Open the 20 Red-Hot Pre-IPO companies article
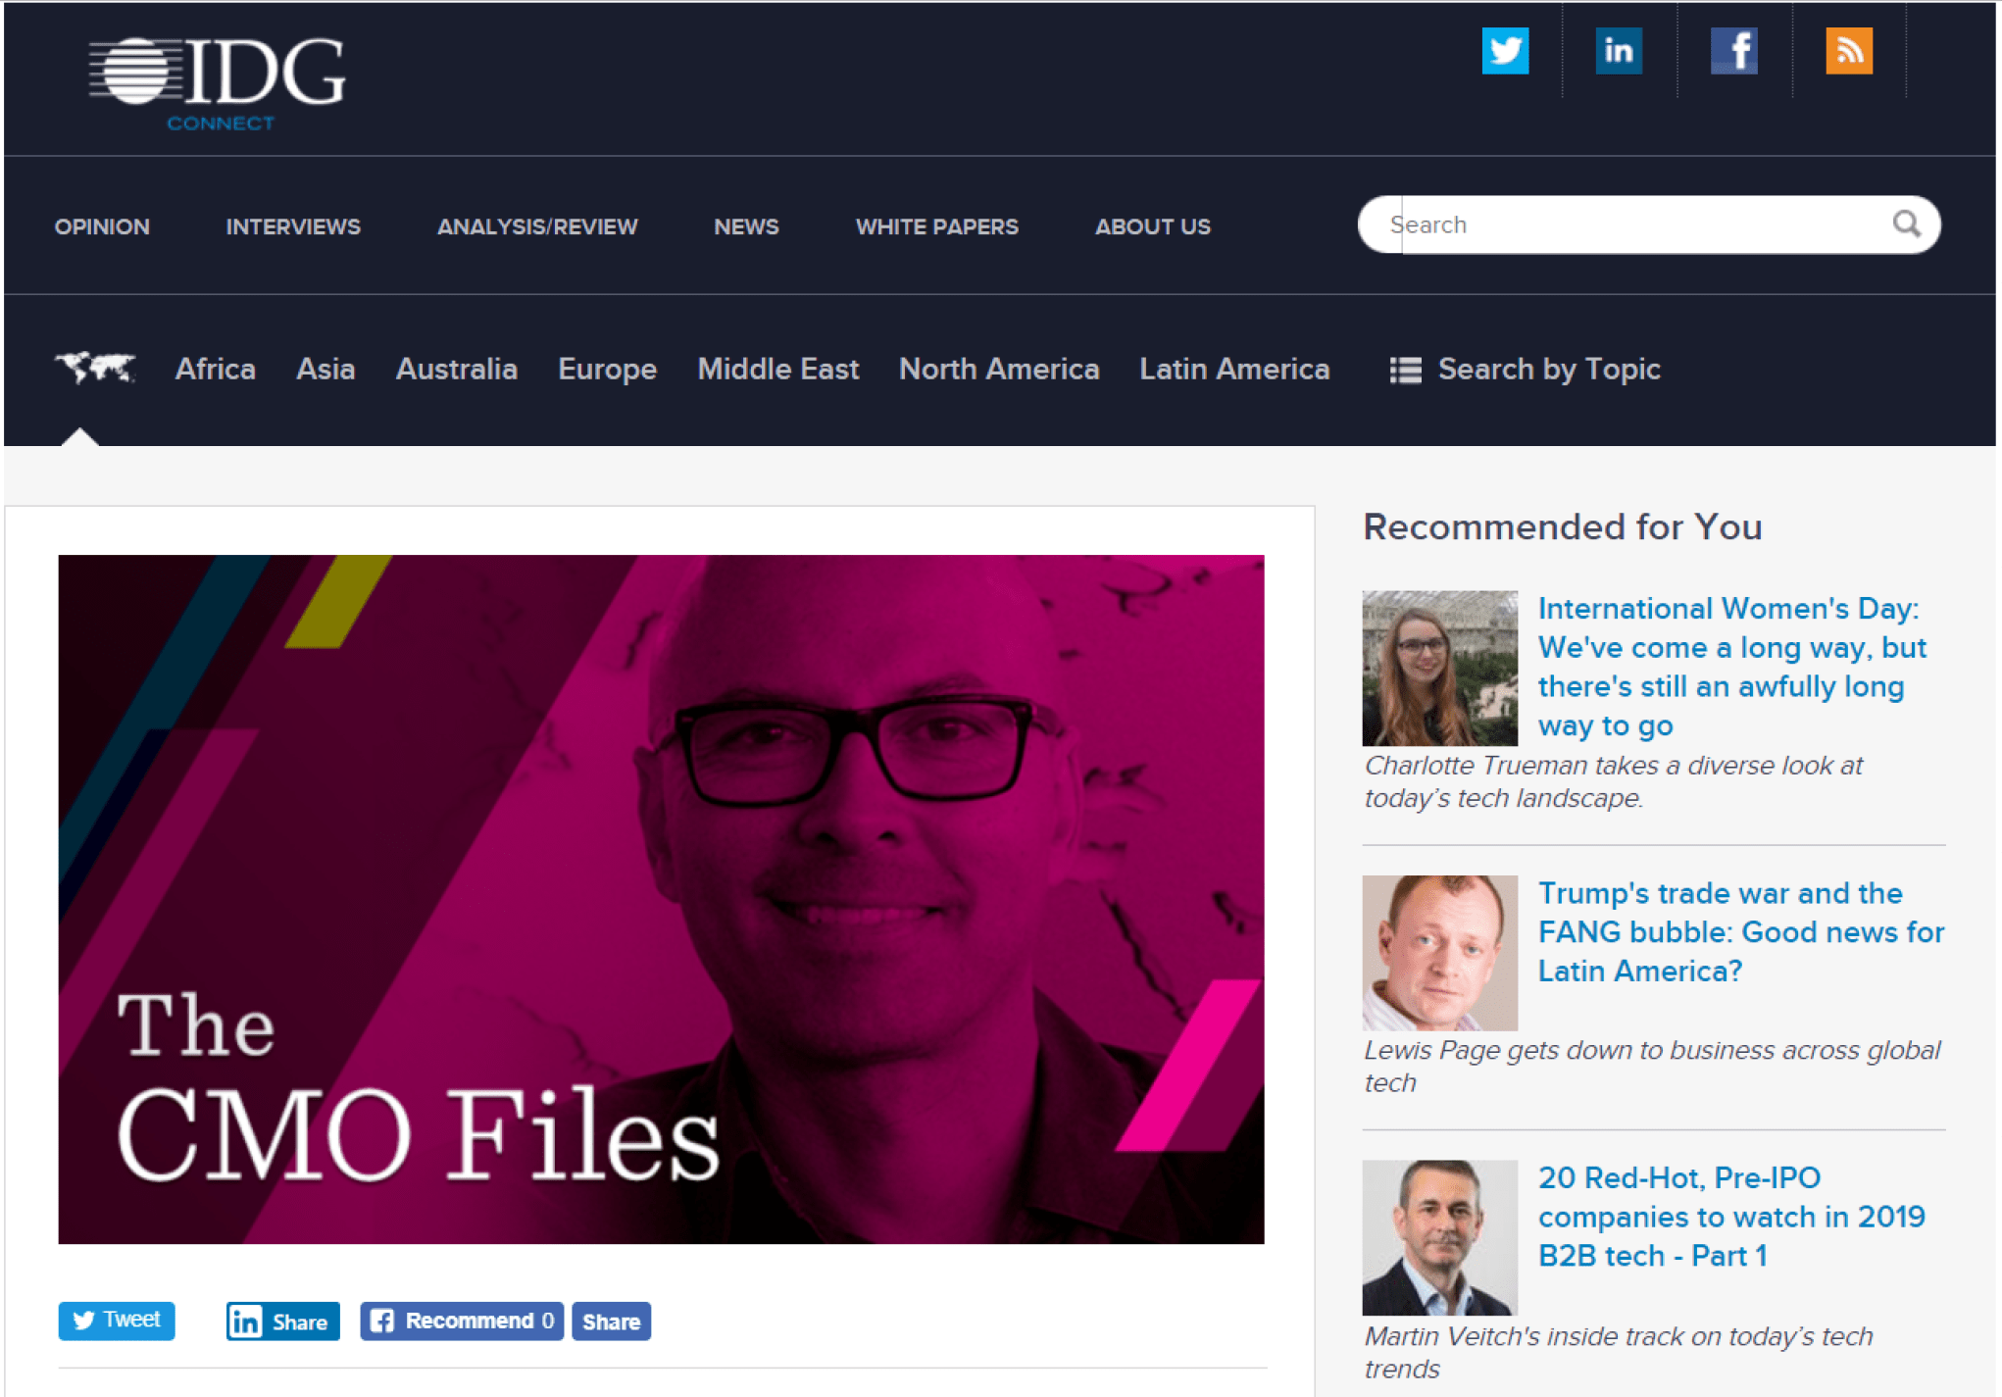 pos(1731,1217)
